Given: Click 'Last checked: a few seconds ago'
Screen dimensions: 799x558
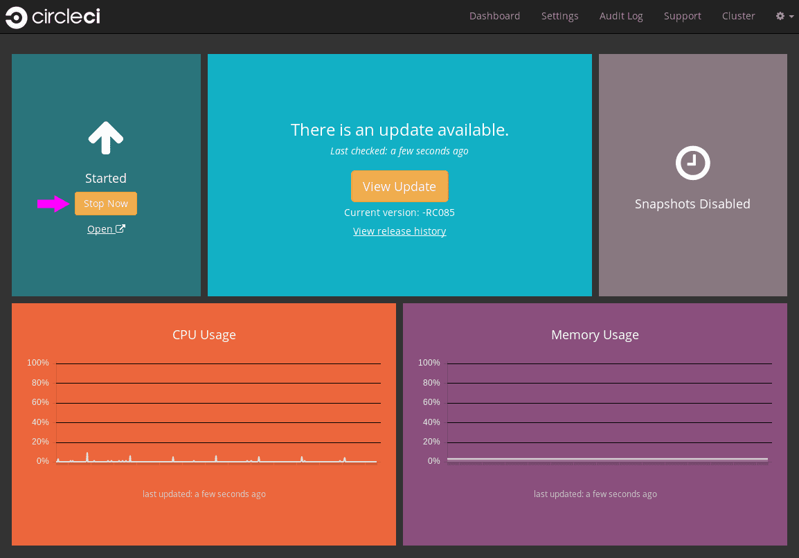Looking at the screenshot, I should coord(399,151).
